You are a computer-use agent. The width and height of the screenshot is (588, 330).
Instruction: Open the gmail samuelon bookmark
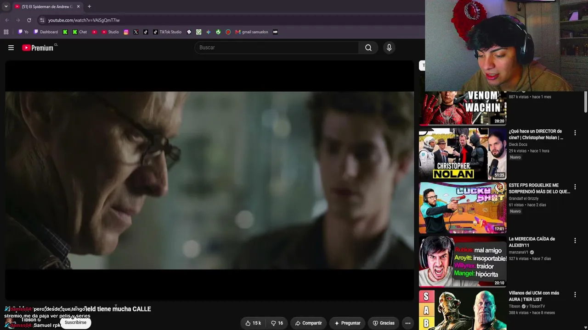252,32
